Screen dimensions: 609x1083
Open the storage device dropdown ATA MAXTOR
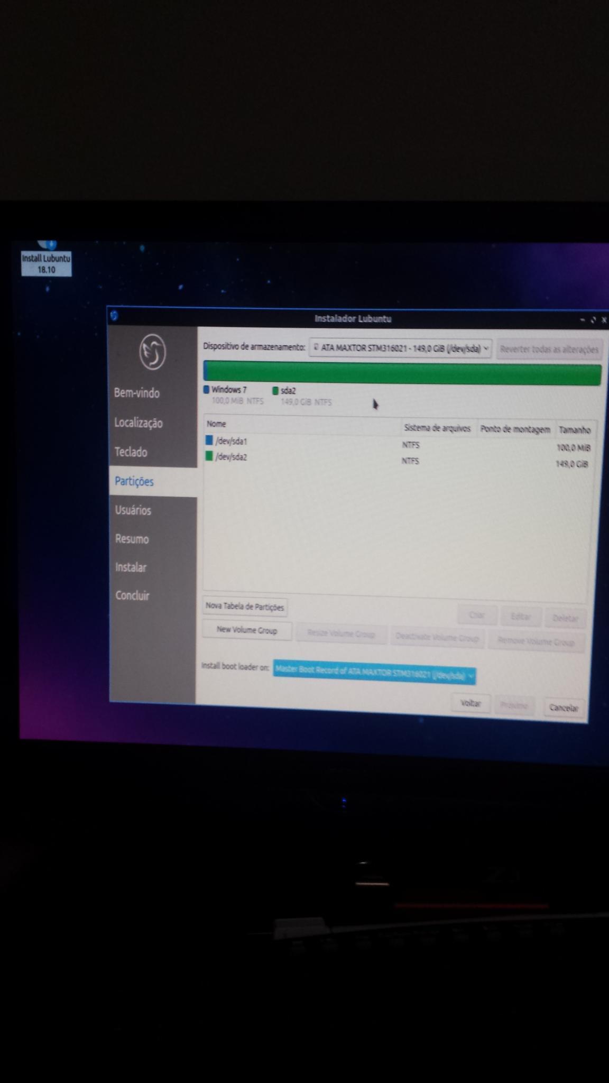coord(401,348)
